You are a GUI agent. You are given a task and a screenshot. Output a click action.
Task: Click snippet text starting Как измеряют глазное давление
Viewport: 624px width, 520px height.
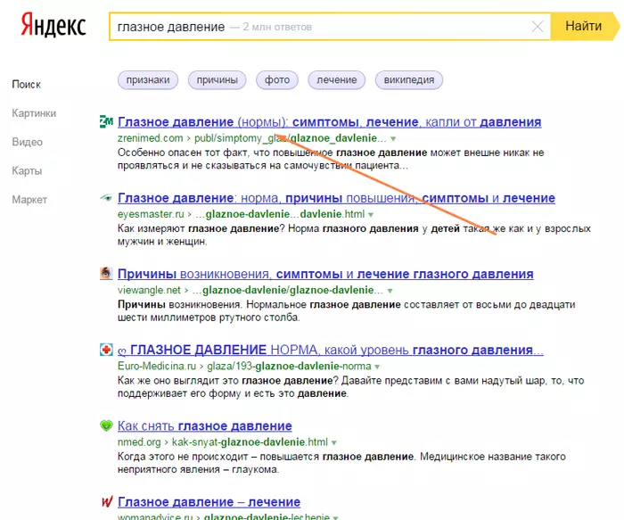[x=354, y=235]
